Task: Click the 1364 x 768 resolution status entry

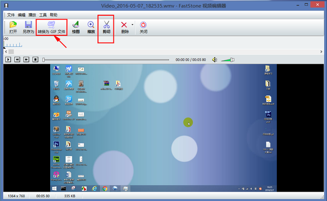Action: (16, 196)
